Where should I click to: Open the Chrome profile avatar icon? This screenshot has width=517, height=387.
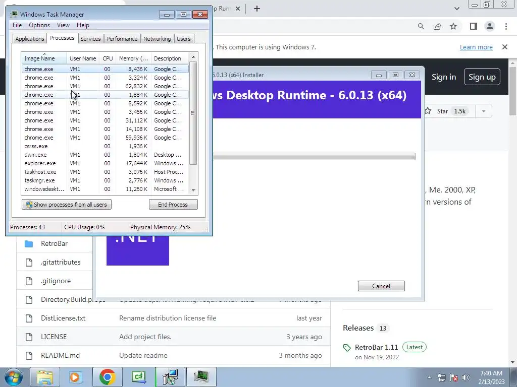coord(490,26)
